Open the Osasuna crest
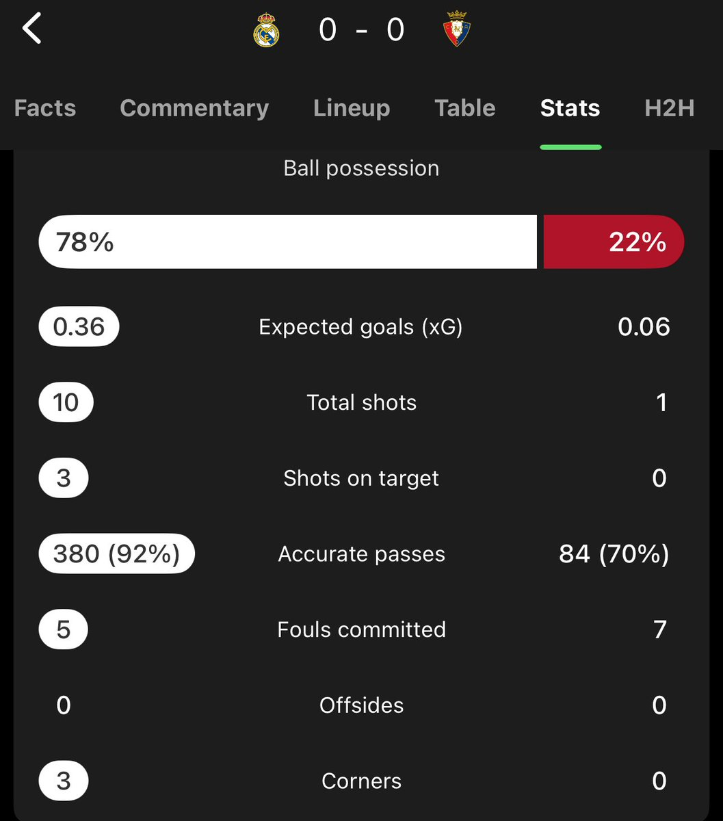 click(x=457, y=30)
